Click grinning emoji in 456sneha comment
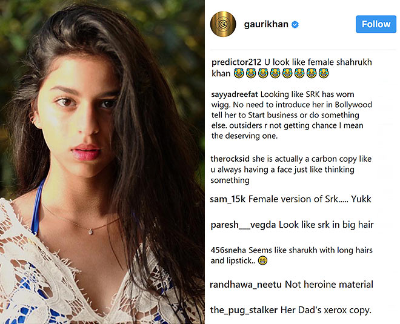This screenshot has width=400, height=324. [x=262, y=261]
